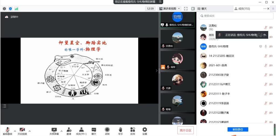
Task: Click the network signal strength icon
Action: click(16, 9)
